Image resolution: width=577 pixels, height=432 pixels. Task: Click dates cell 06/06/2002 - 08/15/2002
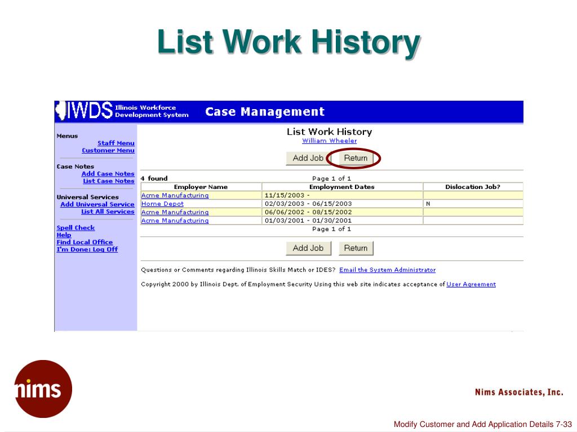[342, 212]
